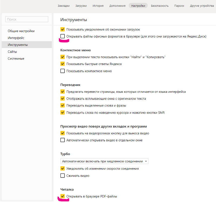Viewport: 216px width, 202px height.
Task: Uncheck Открывать в браузере PDF-файлы
Action: pos(63,196)
